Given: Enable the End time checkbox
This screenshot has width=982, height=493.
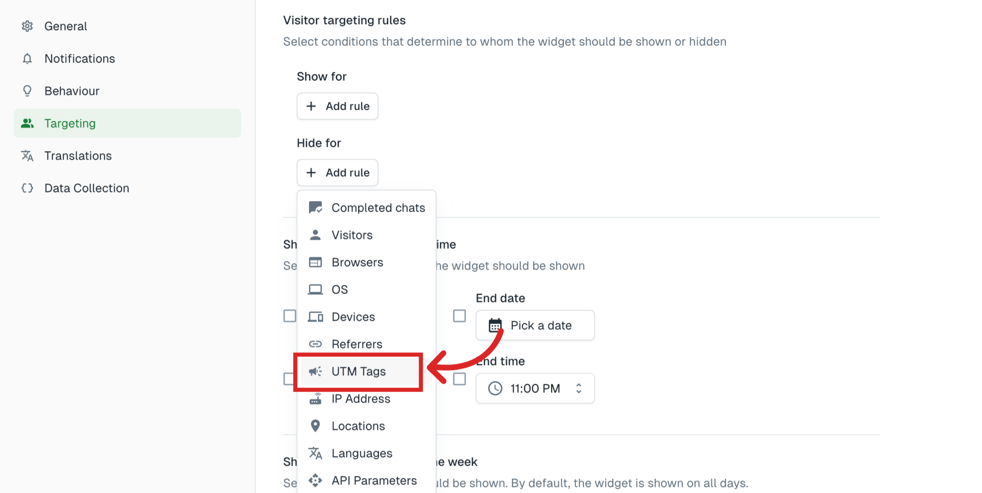Looking at the screenshot, I should pyautogui.click(x=459, y=379).
